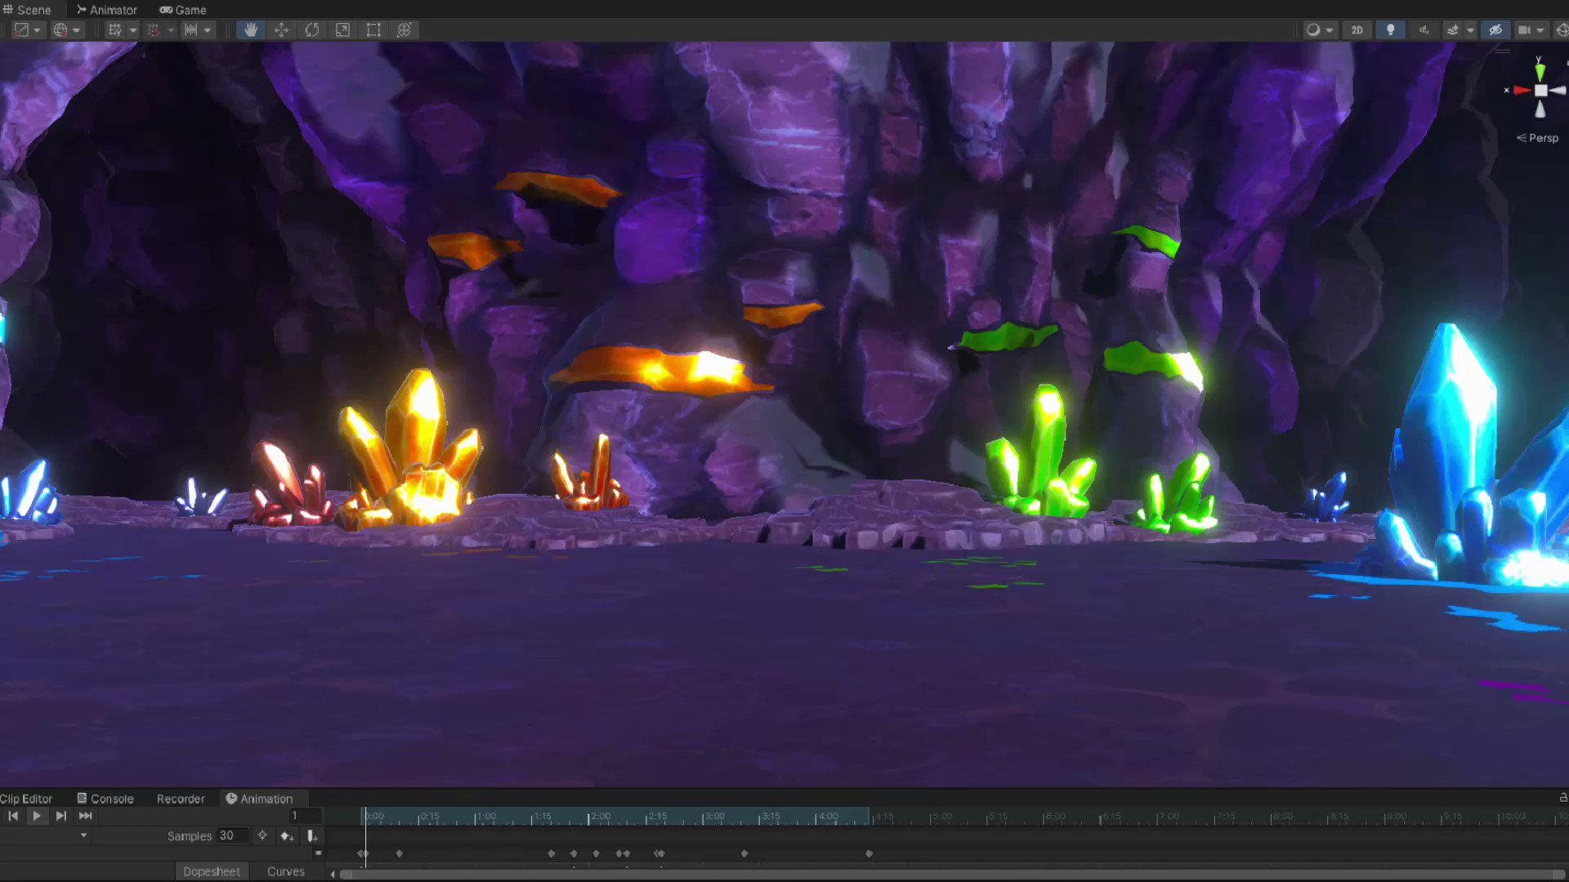Switch to the Game tab
The width and height of the screenshot is (1569, 882).
pos(183,10)
